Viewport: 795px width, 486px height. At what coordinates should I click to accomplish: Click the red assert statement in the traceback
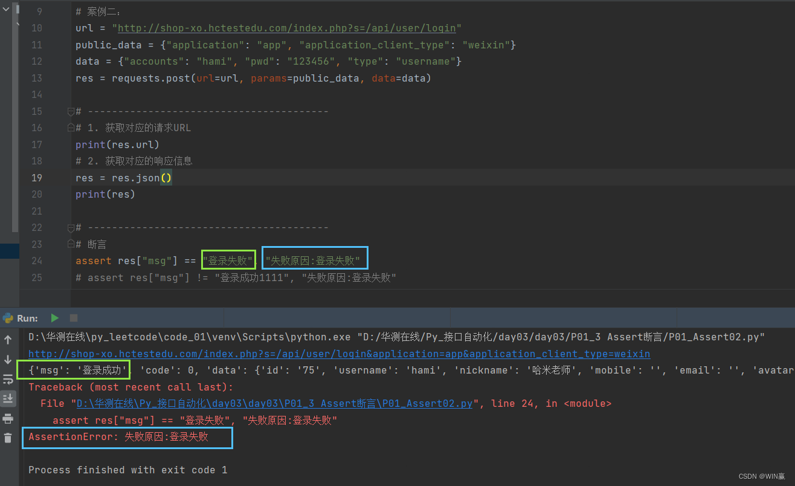tap(195, 420)
